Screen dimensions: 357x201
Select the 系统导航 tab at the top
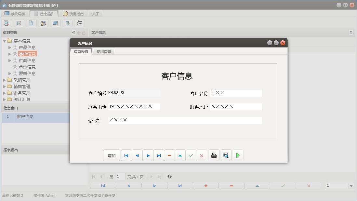[x=15, y=13]
